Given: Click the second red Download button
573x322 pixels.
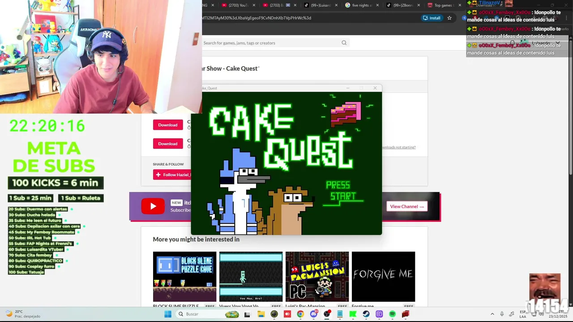Looking at the screenshot, I should pyautogui.click(x=168, y=144).
